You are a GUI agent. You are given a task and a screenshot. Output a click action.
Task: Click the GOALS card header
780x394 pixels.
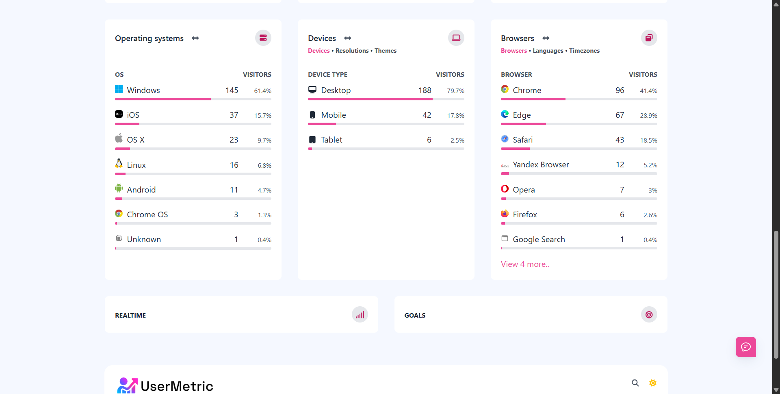[415, 315]
